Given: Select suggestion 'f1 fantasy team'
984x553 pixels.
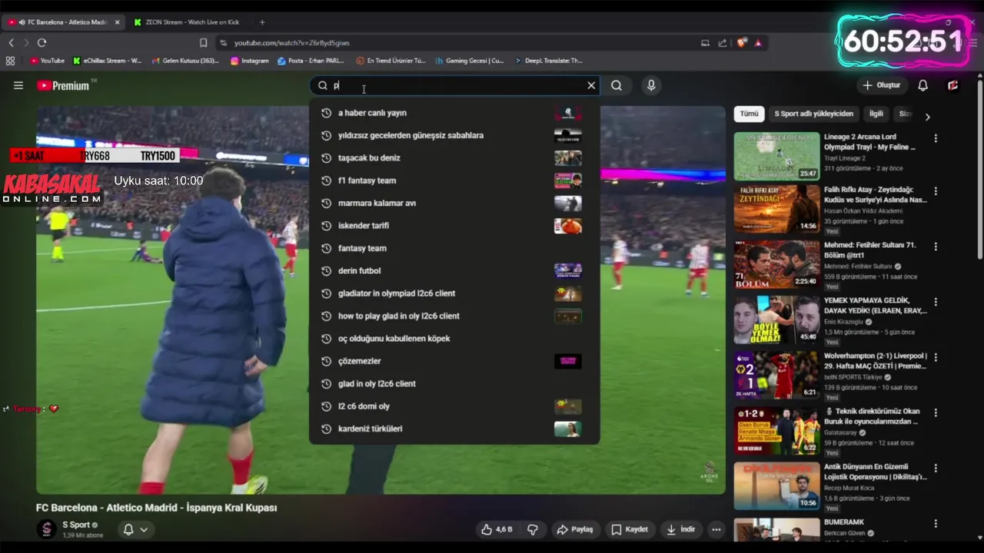Looking at the screenshot, I should click(454, 180).
